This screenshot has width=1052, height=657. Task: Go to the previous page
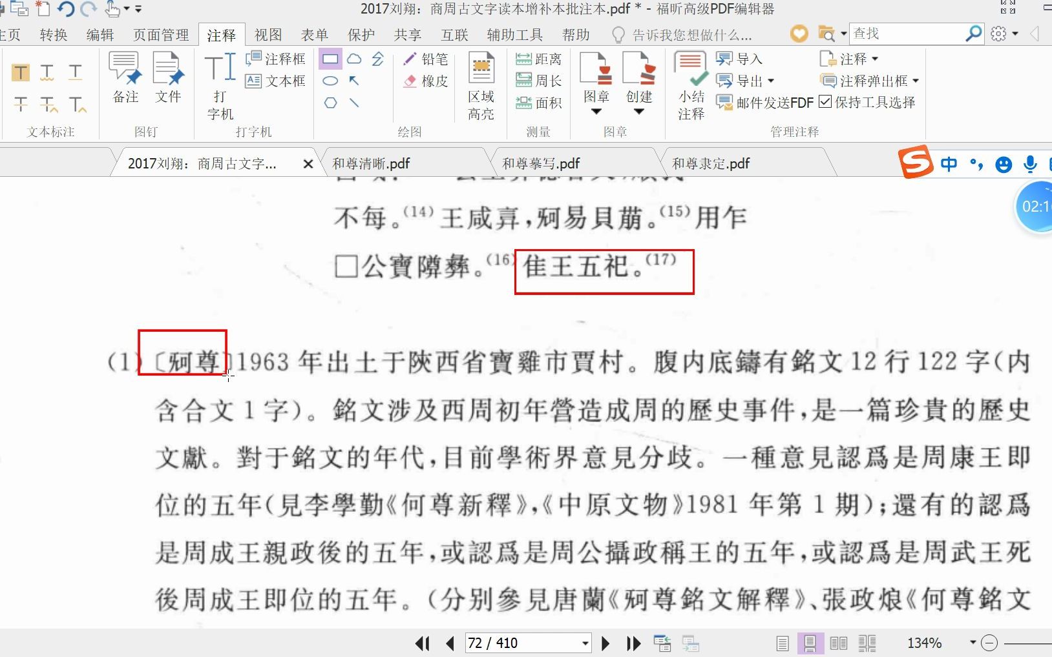pos(450,643)
